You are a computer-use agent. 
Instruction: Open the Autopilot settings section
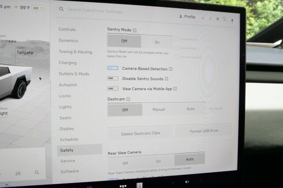pyautogui.click(x=68, y=85)
